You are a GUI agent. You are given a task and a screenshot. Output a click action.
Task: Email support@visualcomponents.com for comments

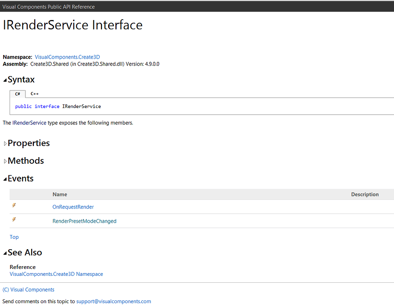click(114, 301)
